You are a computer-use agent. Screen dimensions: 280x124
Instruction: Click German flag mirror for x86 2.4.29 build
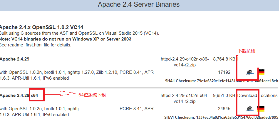(x=261, y=72)
